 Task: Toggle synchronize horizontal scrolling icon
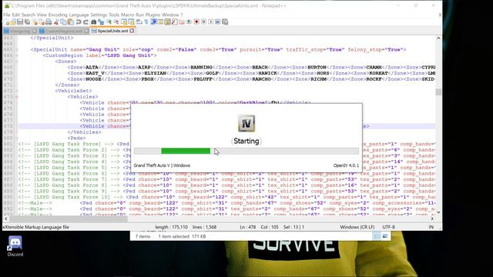[x=131, y=22]
